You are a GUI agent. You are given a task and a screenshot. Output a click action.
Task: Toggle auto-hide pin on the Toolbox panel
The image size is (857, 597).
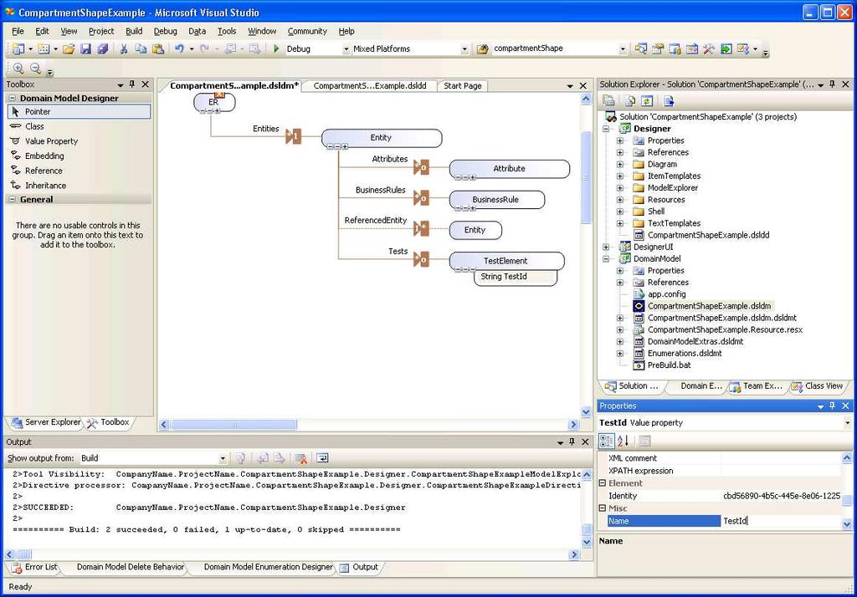tap(131, 84)
